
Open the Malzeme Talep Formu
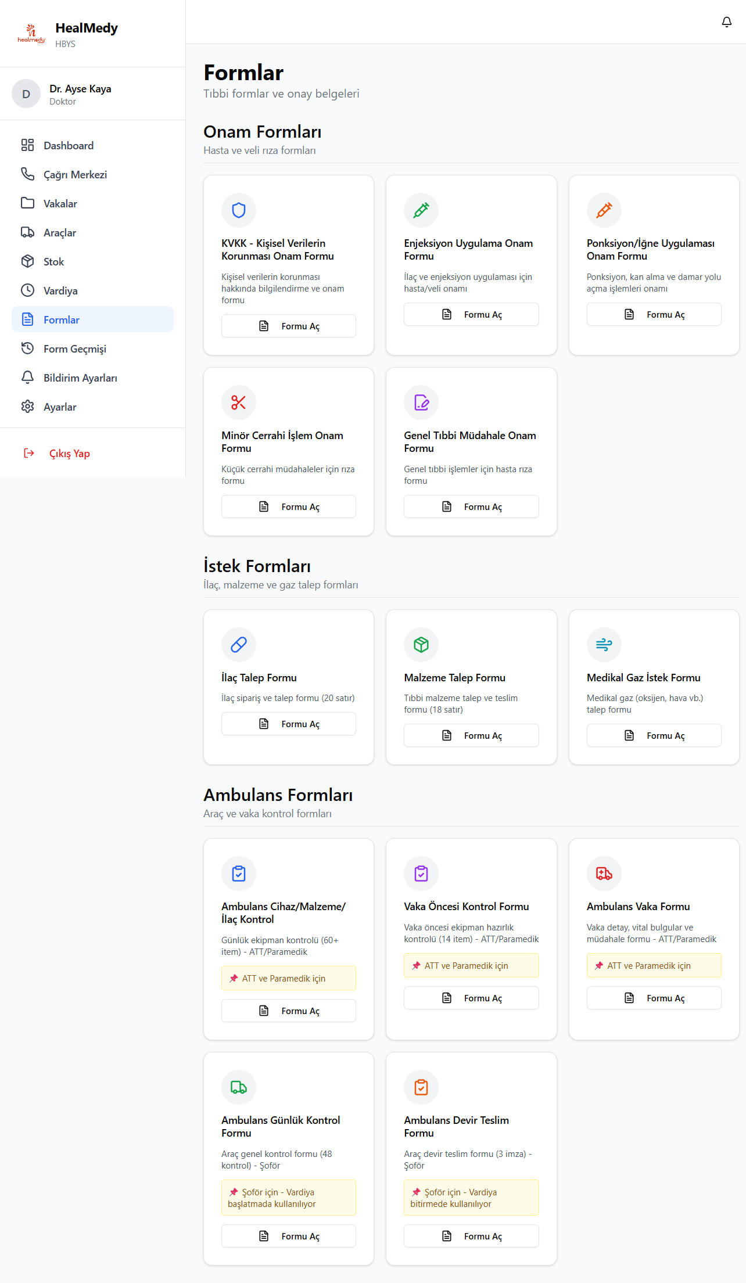coord(471,736)
